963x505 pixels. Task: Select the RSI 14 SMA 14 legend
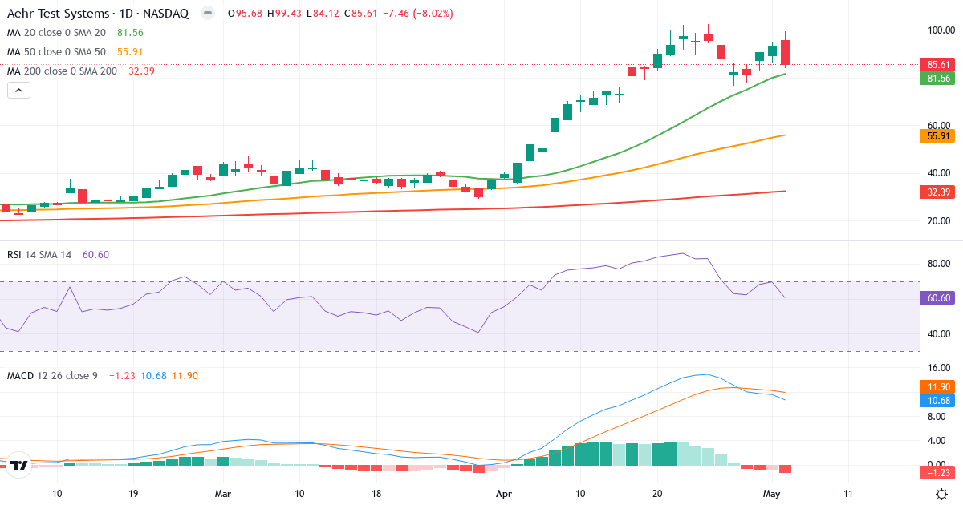pyautogui.click(x=39, y=254)
